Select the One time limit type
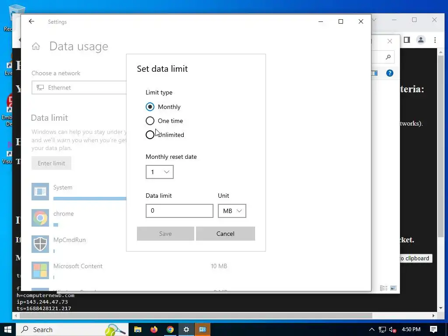 pyautogui.click(x=164, y=121)
